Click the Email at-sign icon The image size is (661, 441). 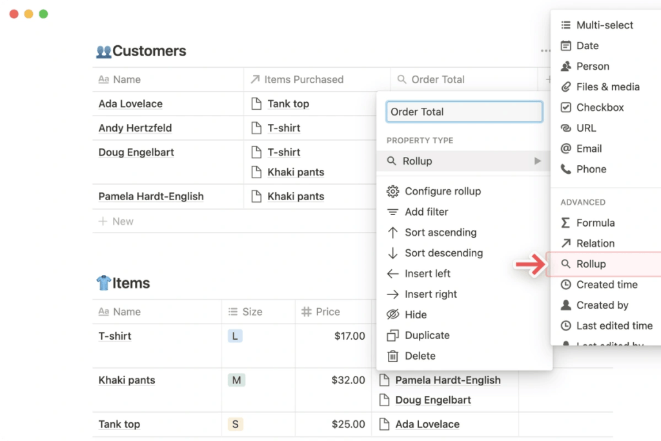click(565, 149)
